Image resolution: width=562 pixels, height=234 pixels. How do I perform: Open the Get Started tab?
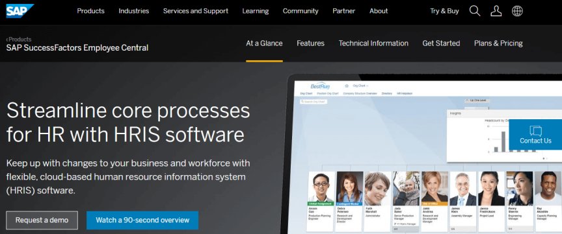tap(441, 43)
